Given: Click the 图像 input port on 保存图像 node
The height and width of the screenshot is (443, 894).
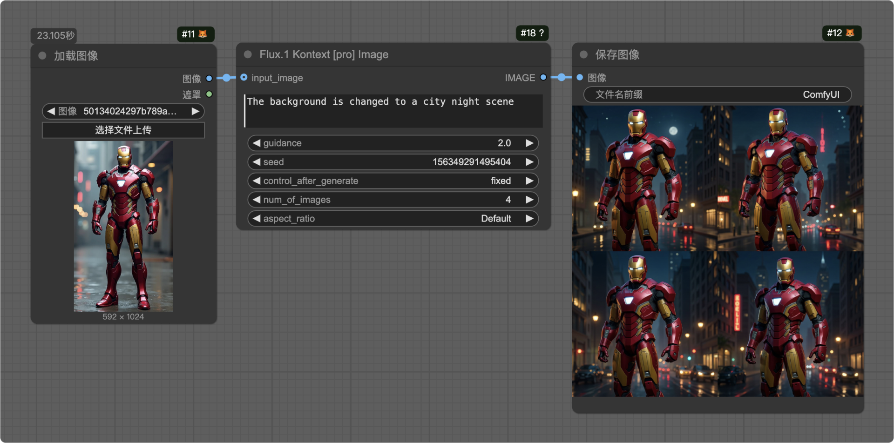Looking at the screenshot, I should [580, 77].
